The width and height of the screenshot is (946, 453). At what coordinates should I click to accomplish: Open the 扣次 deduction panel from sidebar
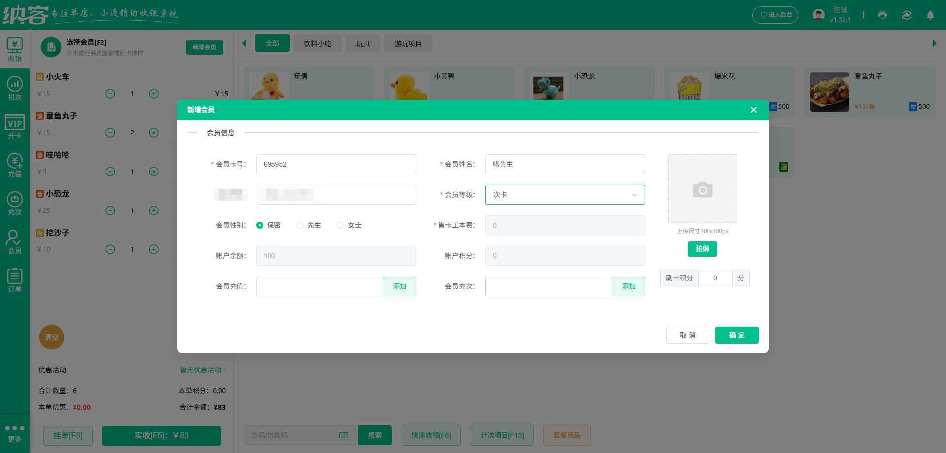(x=15, y=87)
